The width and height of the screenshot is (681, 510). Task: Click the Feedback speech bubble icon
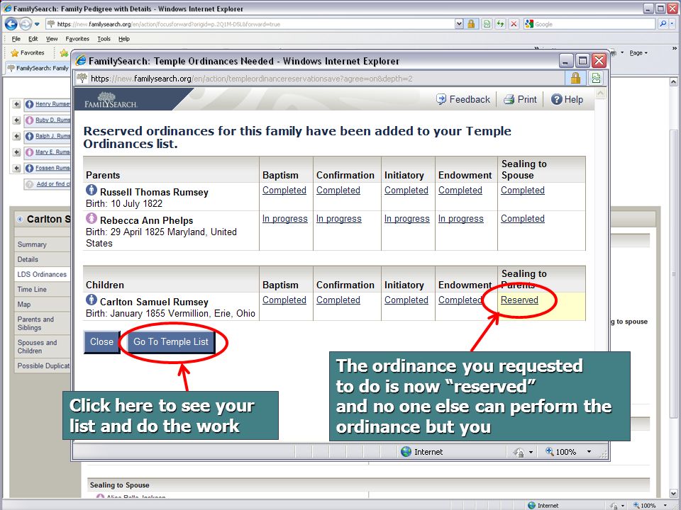pyautogui.click(x=441, y=99)
